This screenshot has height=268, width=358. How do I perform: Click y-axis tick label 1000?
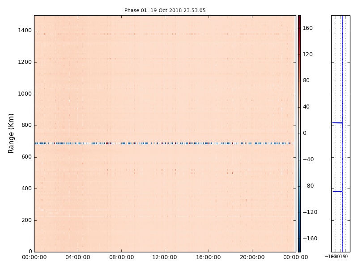25,94
